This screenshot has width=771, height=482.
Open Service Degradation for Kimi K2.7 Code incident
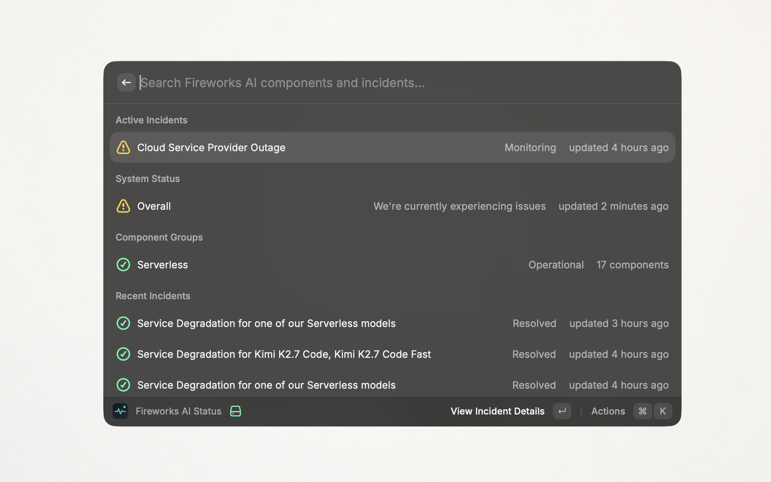(x=392, y=354)
